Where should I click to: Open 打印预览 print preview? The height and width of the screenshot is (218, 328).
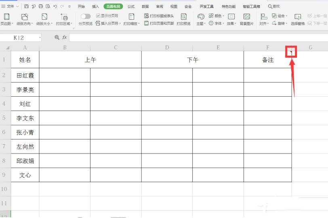(x=184, y=19)
